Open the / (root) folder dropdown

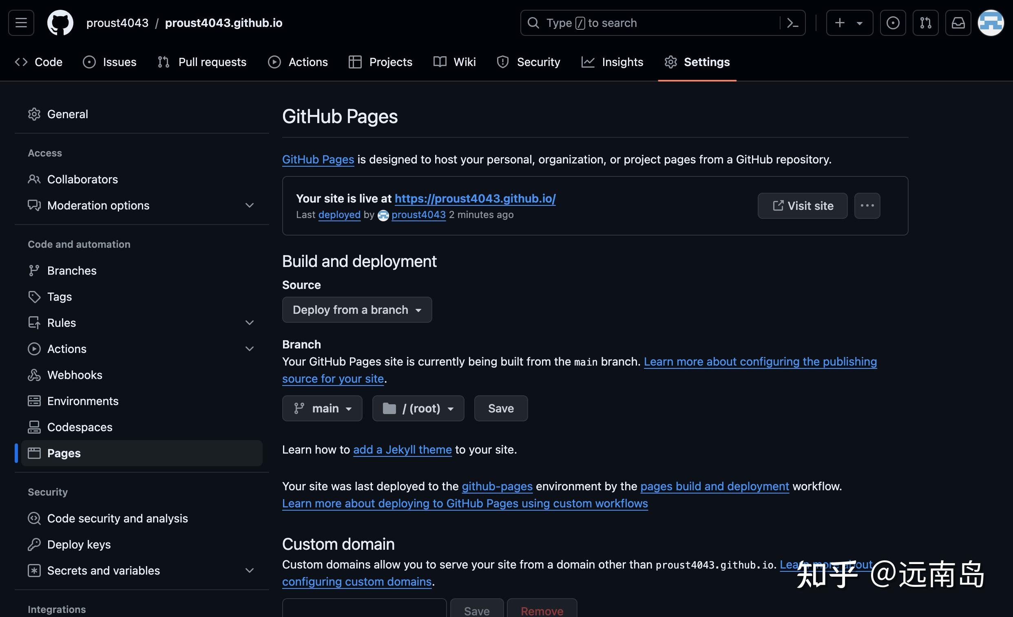(418, 408)
